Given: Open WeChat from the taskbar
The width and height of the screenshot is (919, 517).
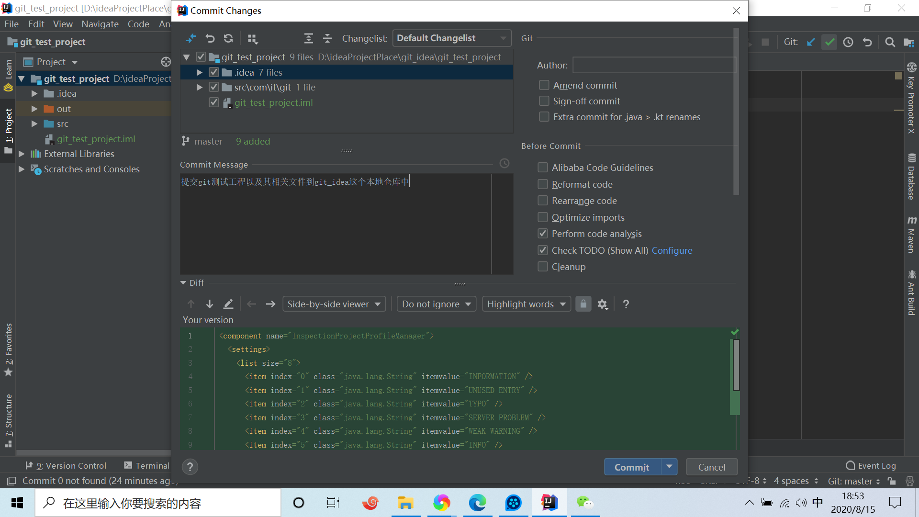Looking at the screenshot, I should 585,503.
